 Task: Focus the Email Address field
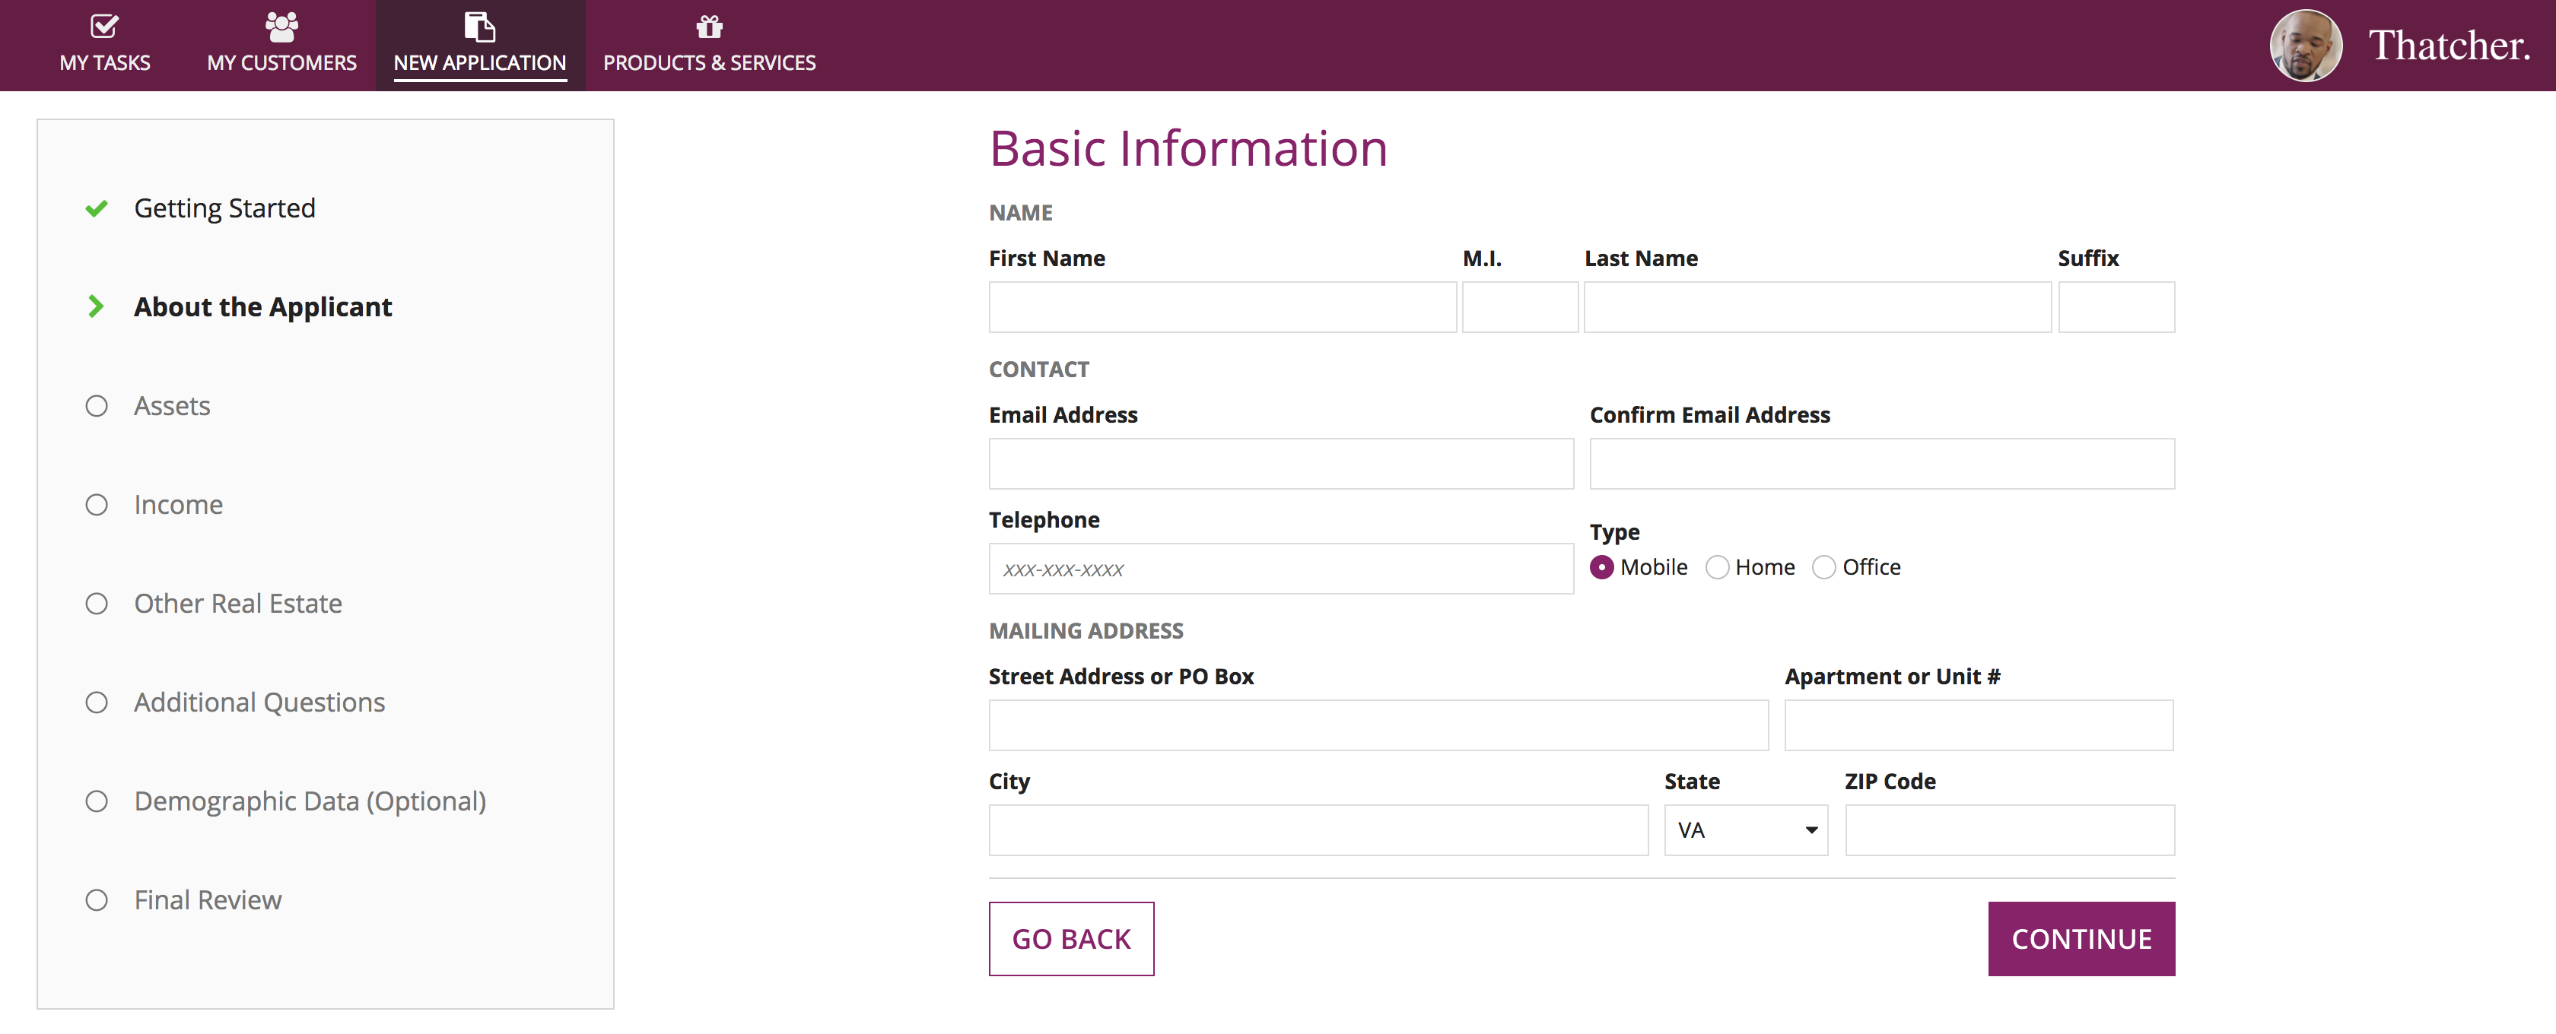1281,463
